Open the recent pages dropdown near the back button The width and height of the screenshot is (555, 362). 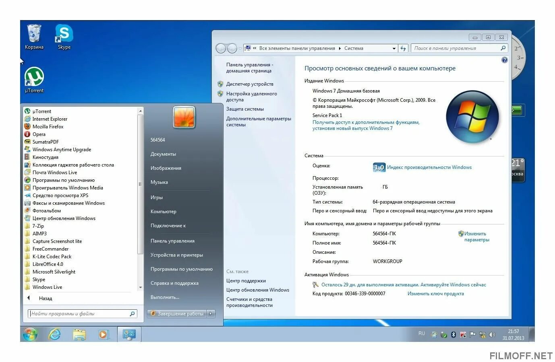[240, 49]
